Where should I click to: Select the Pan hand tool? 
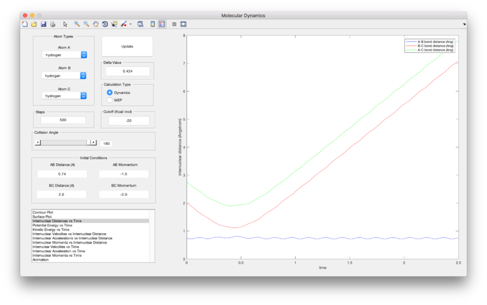[x=96, y=24]
